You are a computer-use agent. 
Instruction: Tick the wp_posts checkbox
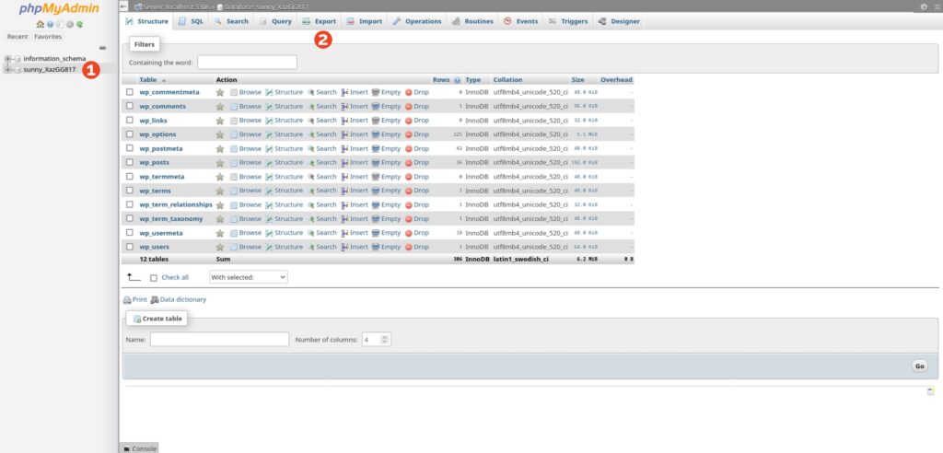pyautogui.click(x=129, y=162)
